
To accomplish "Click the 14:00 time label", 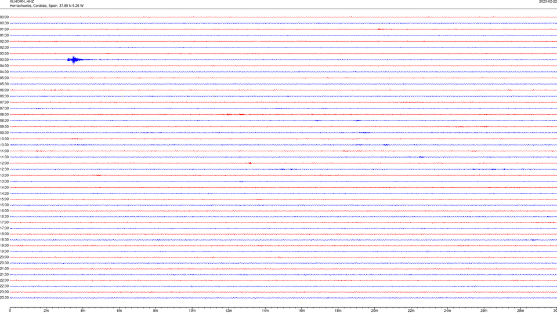I will tap(4, 187).
